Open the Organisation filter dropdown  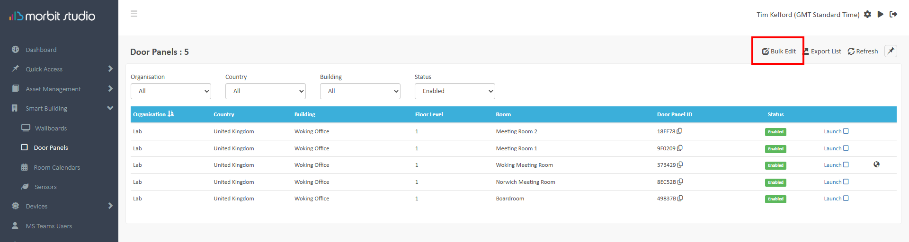point(170,91)
